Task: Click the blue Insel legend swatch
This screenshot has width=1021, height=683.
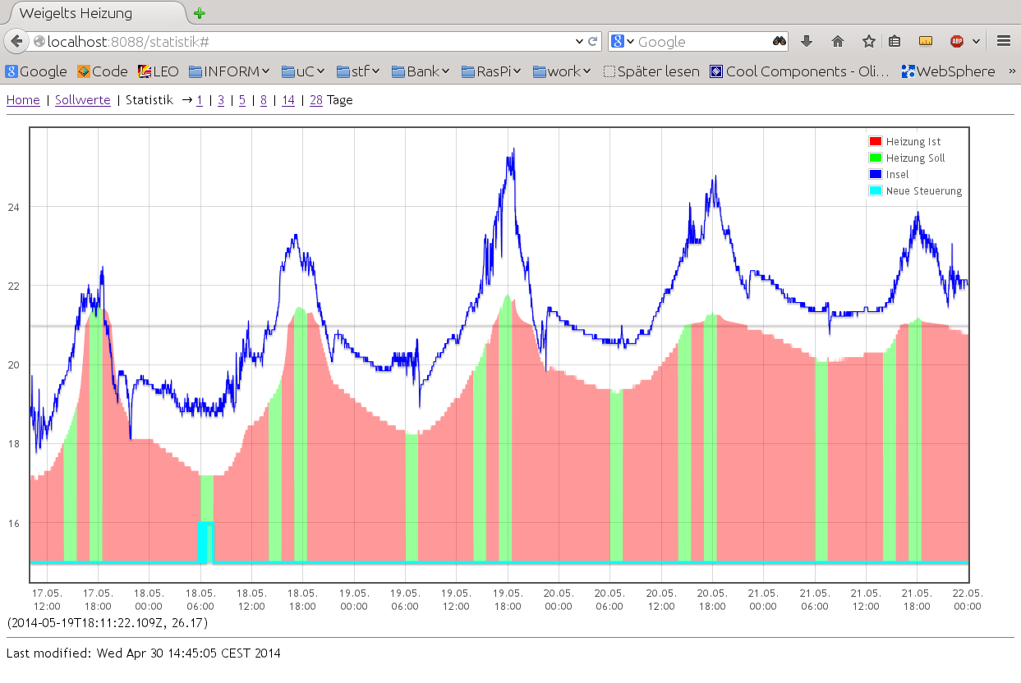Action: click(876, 175)
